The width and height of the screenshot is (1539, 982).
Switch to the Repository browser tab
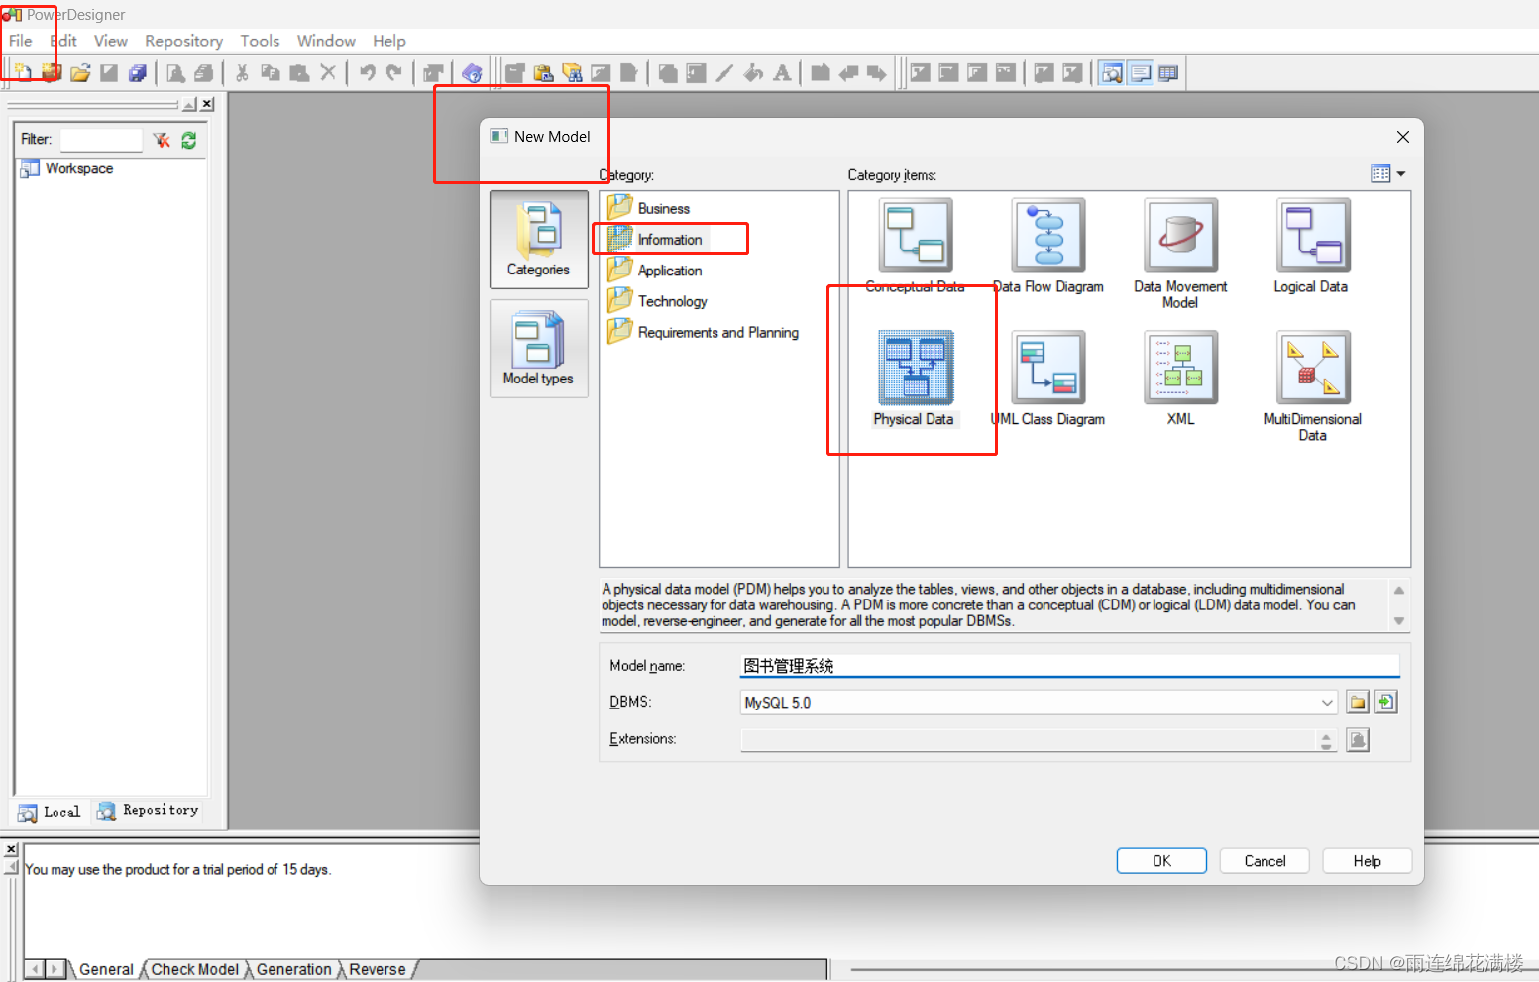click(148, 811)
